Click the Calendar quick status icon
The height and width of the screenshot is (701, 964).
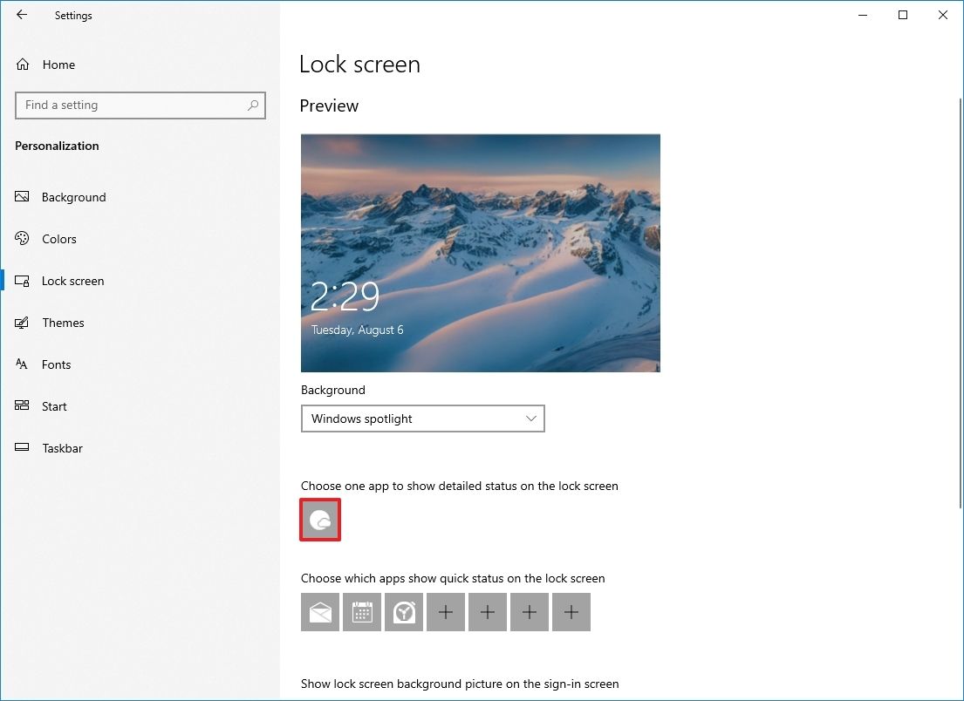[x=362, y=612]
